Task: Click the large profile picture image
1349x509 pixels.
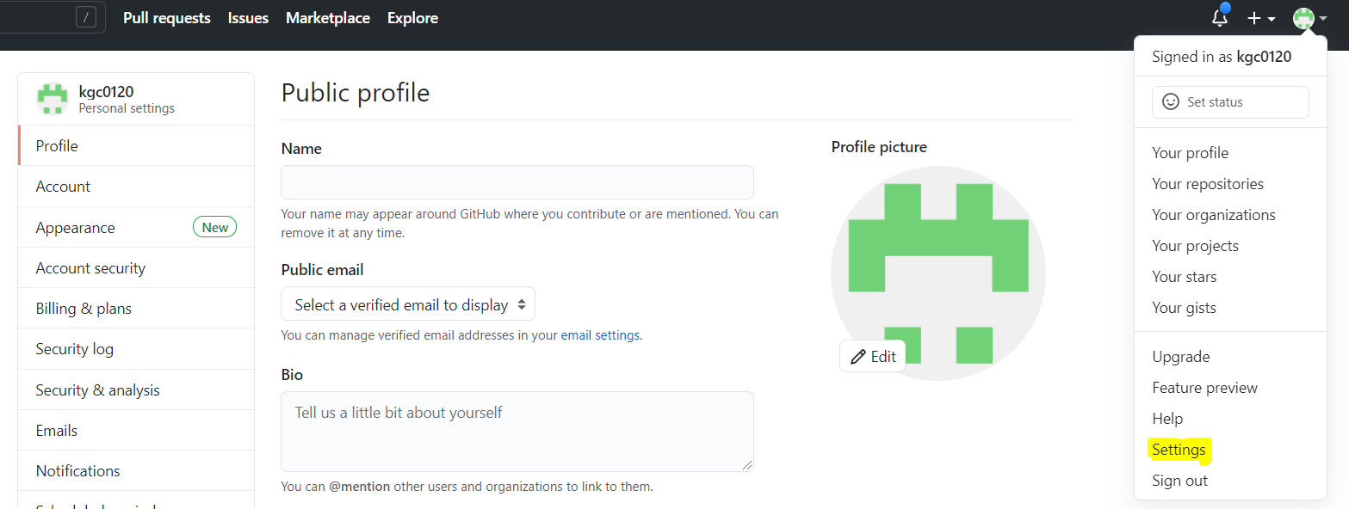Action: [937, 273]
